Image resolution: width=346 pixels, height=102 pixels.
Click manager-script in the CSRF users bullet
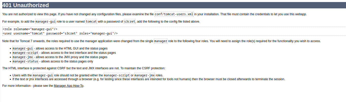pos(117,75)
